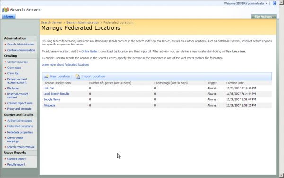Open the Wikipedia location

pyautogui.click(x=49, y=105)
